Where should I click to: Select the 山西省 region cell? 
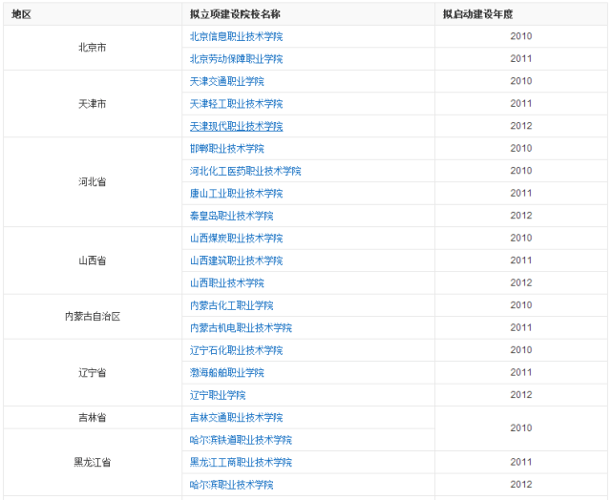pyautogui.click(x=93, y=260)
